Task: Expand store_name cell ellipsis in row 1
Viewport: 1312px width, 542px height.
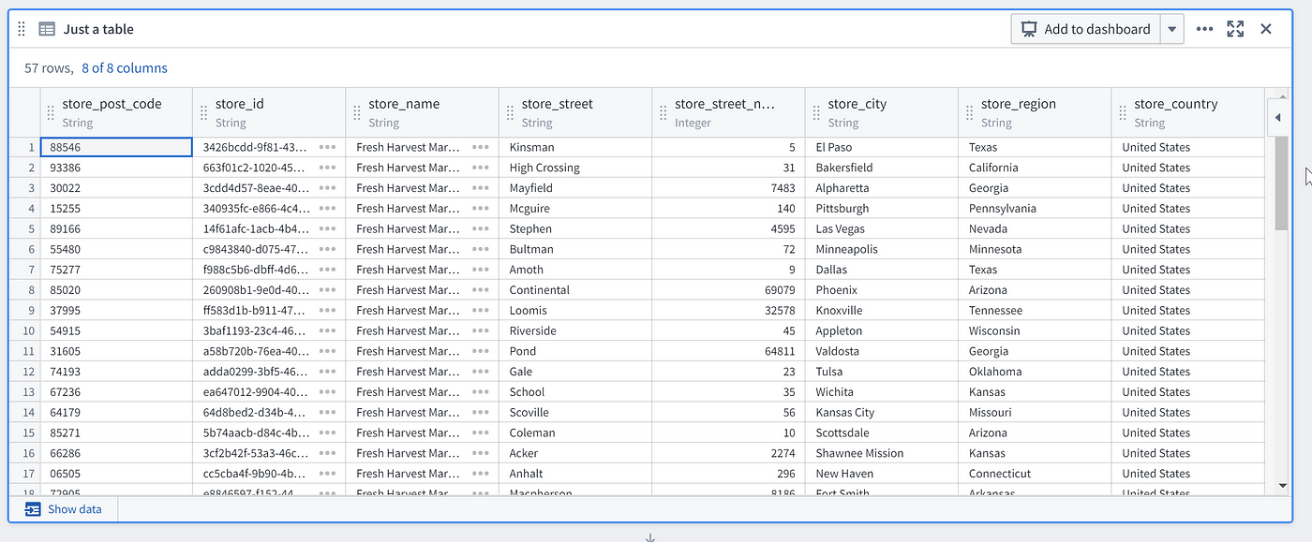Action: (481, 147)
